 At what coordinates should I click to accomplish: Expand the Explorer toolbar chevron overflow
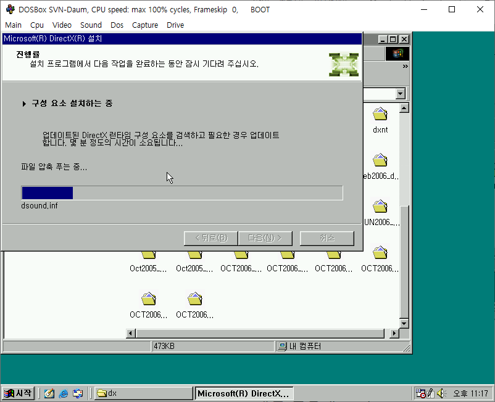click(x=405, y=66)
